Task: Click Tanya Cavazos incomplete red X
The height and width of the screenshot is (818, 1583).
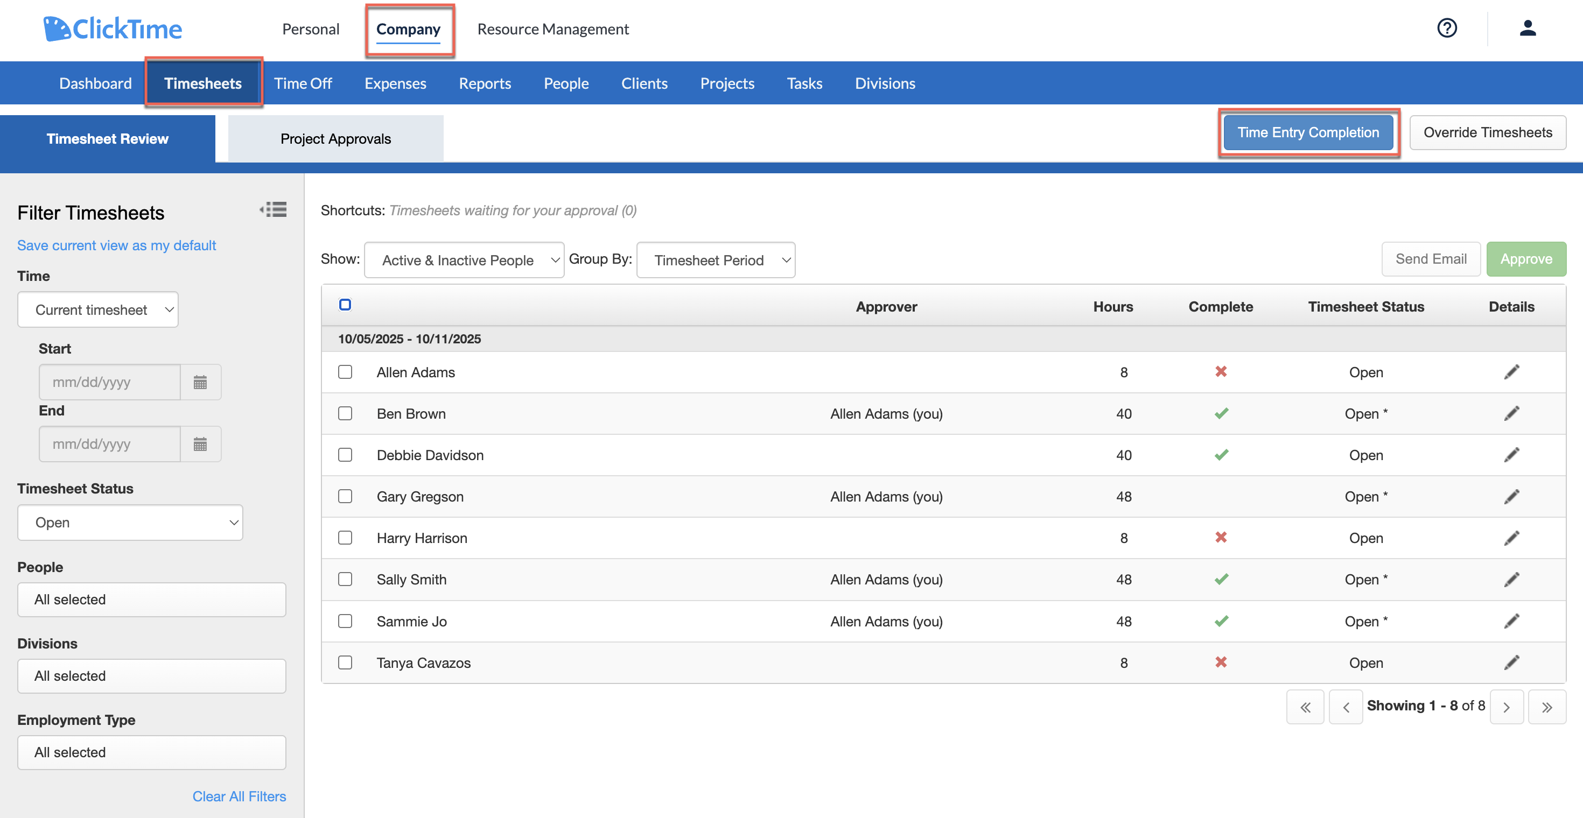Action: (1221, 662)
